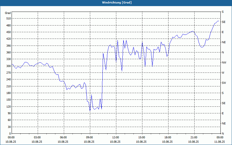Select the 09:00 time label
Viewport: 232px width, 145px height.
click(90, 137)
